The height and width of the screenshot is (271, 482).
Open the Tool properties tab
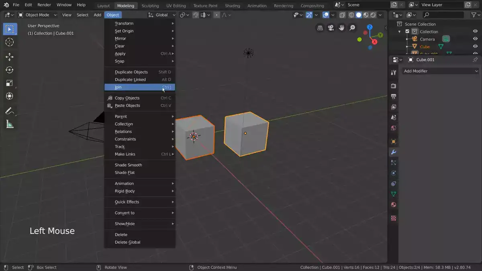[x=394, y=73]
